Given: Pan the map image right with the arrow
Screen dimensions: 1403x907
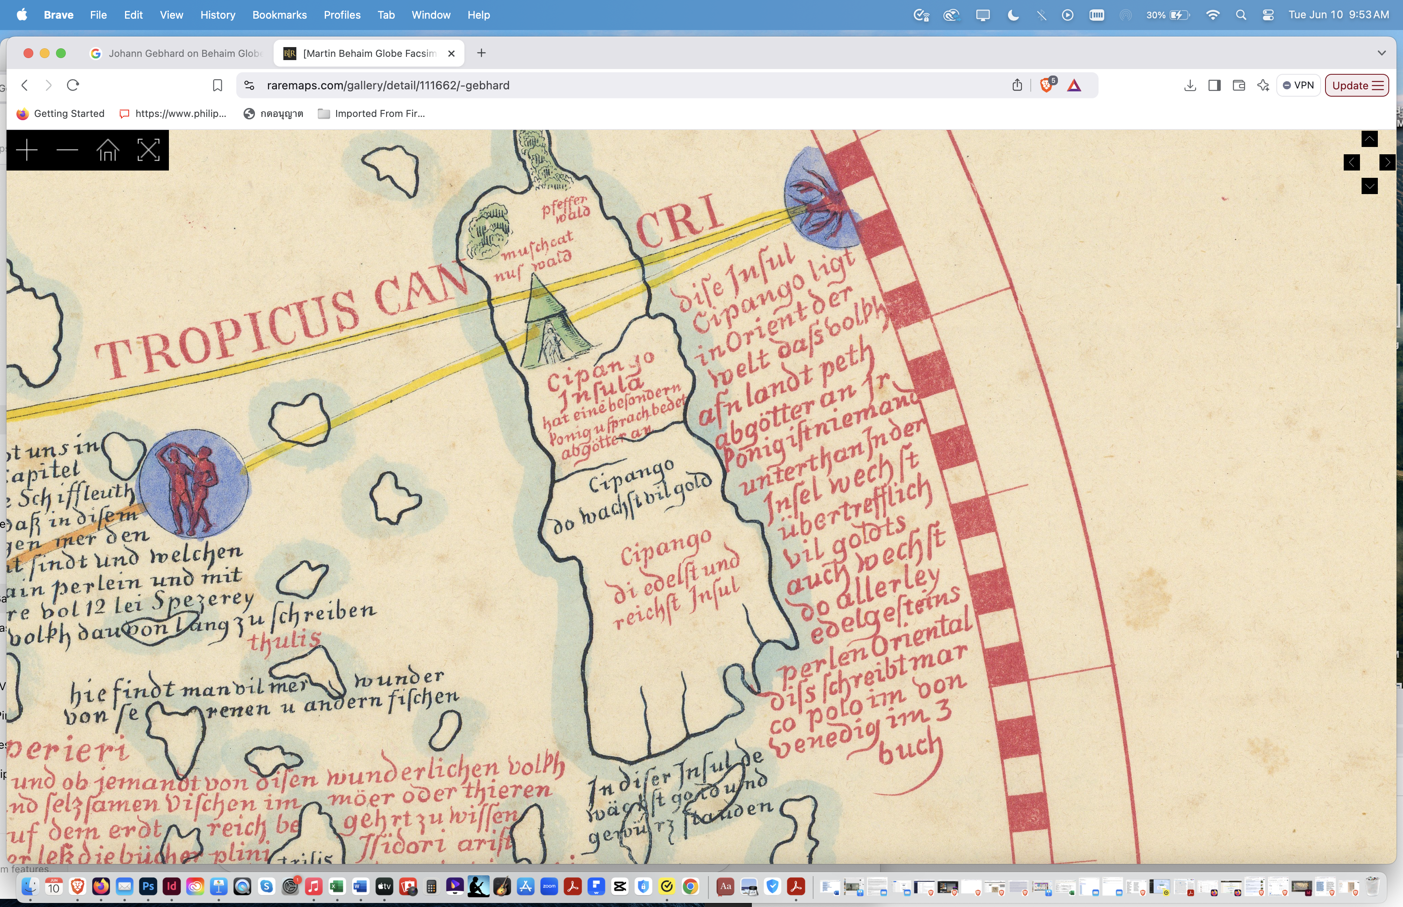Looking at the screenshot, I should (x=1387, y=162).
